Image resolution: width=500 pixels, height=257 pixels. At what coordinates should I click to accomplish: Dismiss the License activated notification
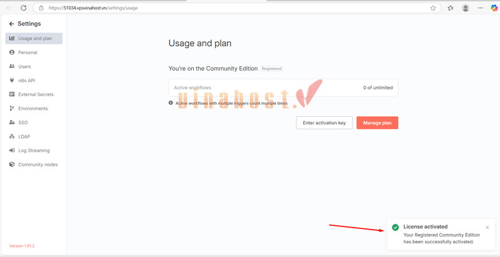(487, 227)
